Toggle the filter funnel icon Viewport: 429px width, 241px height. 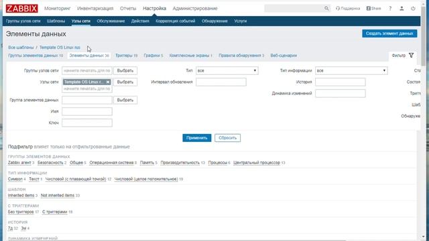(411, 56)
